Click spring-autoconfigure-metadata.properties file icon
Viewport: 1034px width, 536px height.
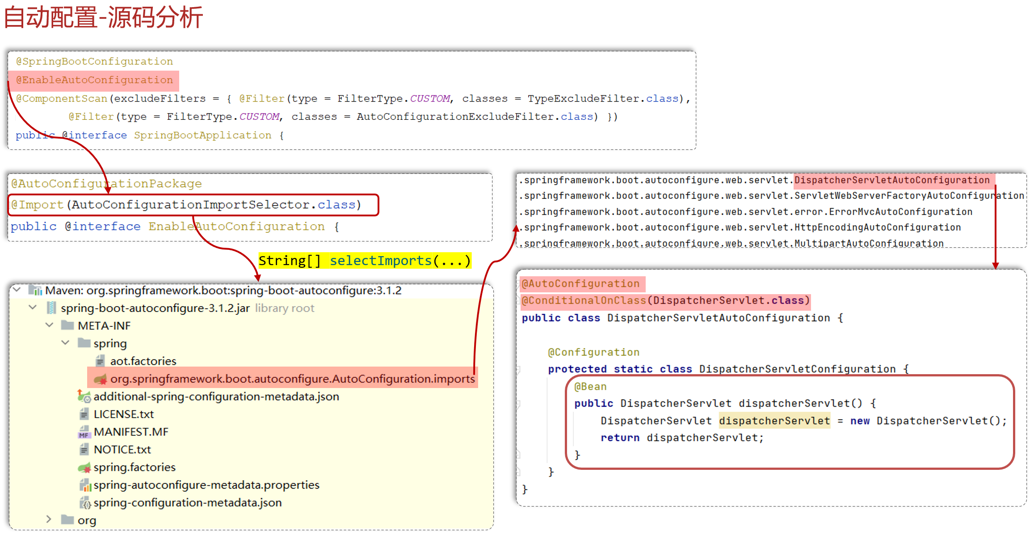click(84, 485)
